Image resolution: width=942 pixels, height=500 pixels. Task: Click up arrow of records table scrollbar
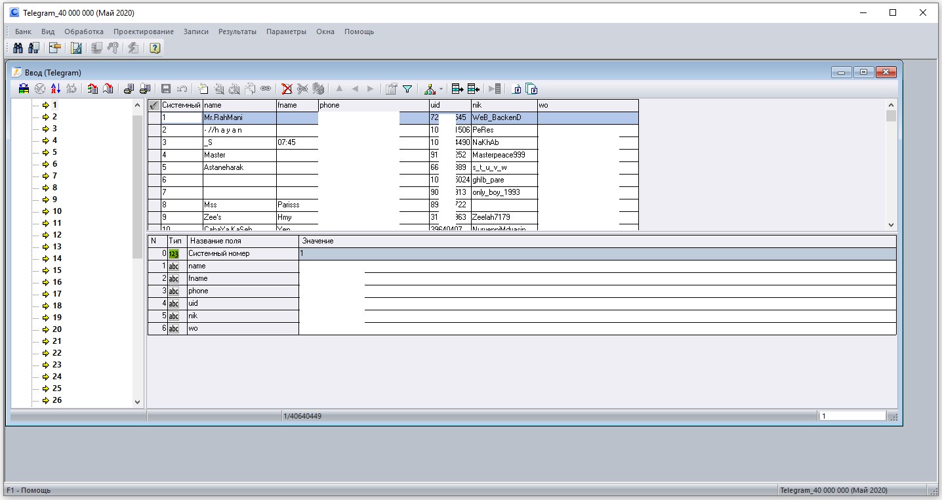pyautogui.click(x=891, y=105)
